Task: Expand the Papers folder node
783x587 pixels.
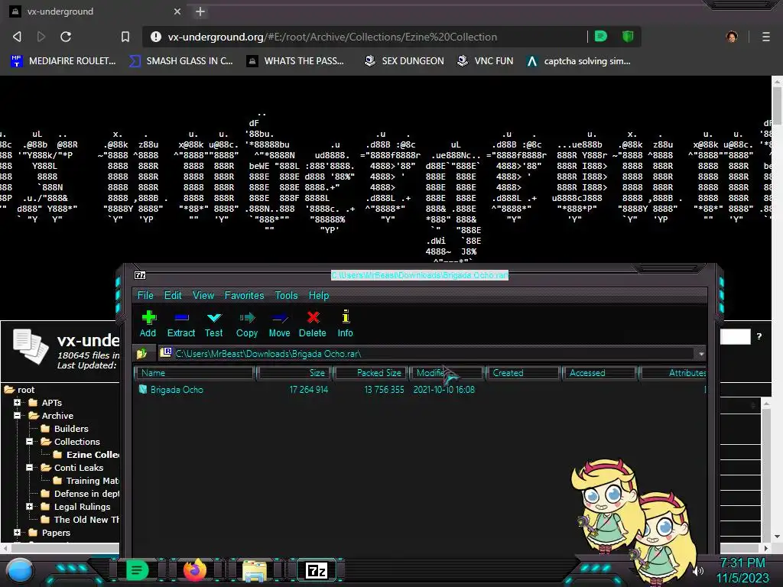Action: (17, 532)
